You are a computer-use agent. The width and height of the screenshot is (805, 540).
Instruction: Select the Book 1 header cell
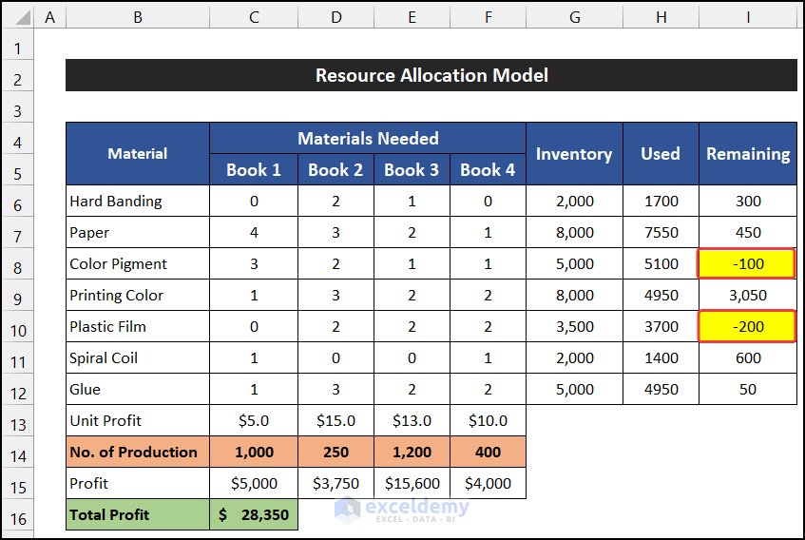click(254, 169)
